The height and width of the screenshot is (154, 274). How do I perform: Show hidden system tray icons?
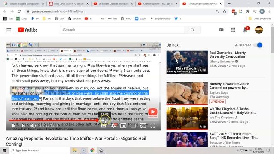click(237, 150)
